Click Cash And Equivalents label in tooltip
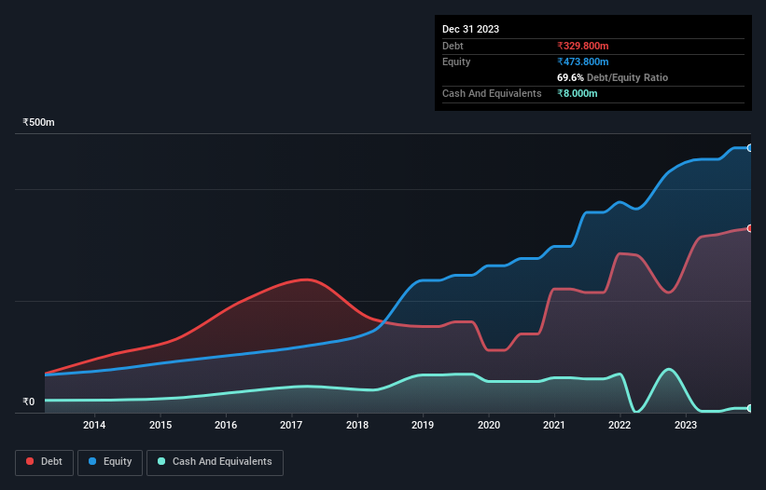Image resolution: width=766 pixels, height=490 pixels. pos(492,93)
